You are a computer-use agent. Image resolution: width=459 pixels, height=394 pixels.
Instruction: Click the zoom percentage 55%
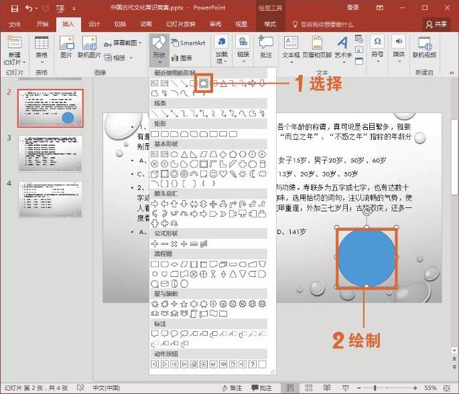[x=430, y=388]
